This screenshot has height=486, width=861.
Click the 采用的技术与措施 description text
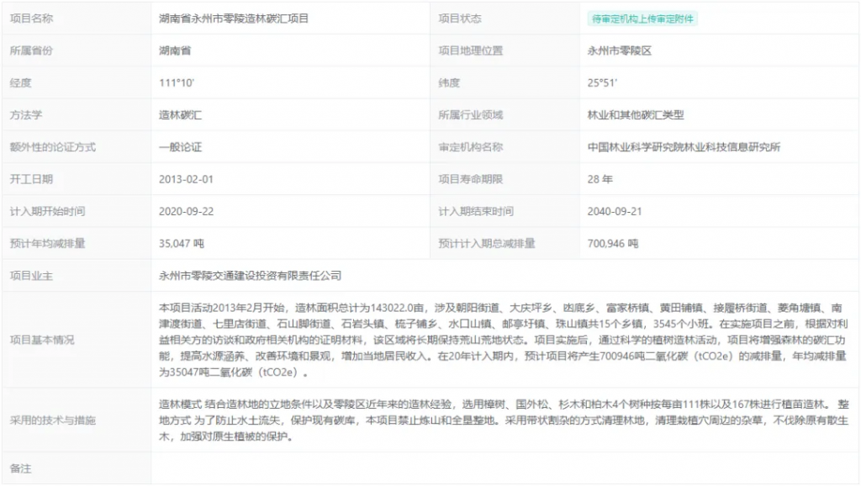[x=504, y=420]
